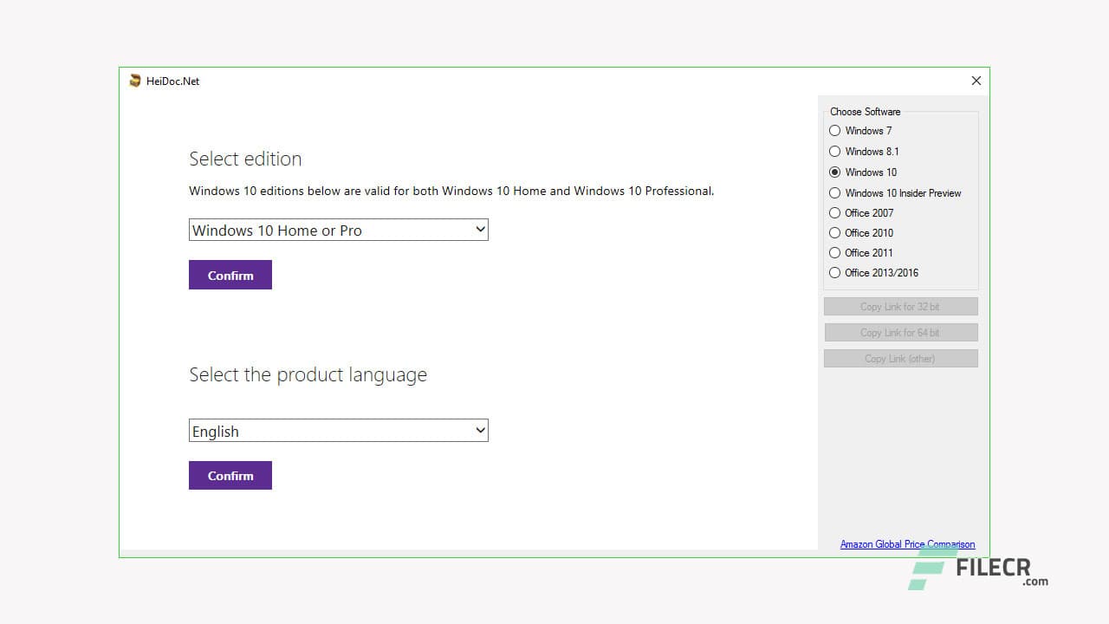Select Office 2007 from Choose Software
Viewport: 1109px width, 624px height.
834,212
